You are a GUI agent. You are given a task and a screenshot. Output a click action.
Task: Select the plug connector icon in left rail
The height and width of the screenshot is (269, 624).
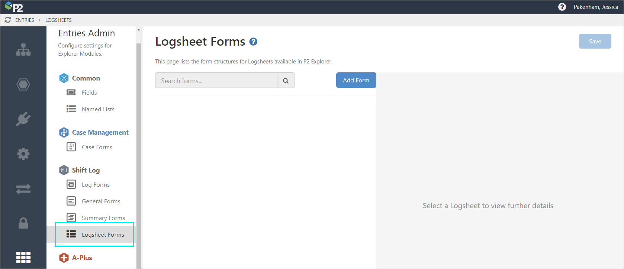(x=23, y=119)
